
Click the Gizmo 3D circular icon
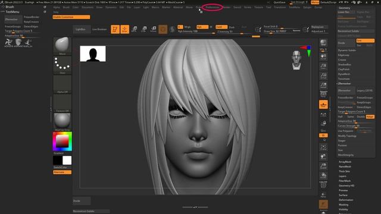point(163,29)
